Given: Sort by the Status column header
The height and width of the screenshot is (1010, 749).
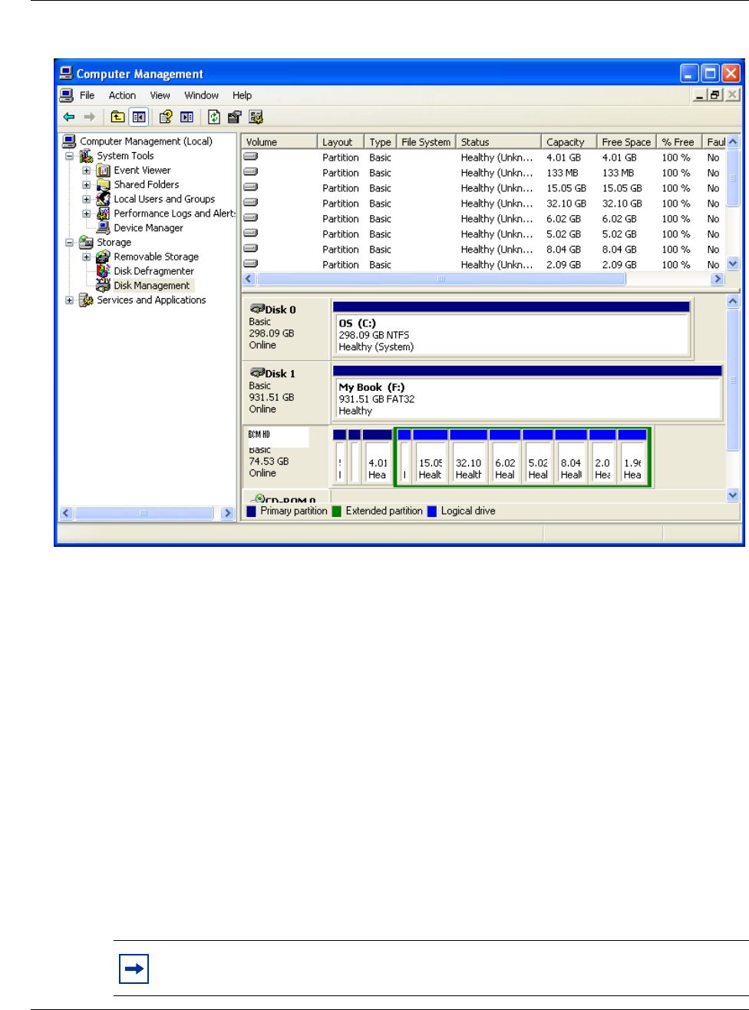Looking at the screenshot, I should [x=499, y=142].
